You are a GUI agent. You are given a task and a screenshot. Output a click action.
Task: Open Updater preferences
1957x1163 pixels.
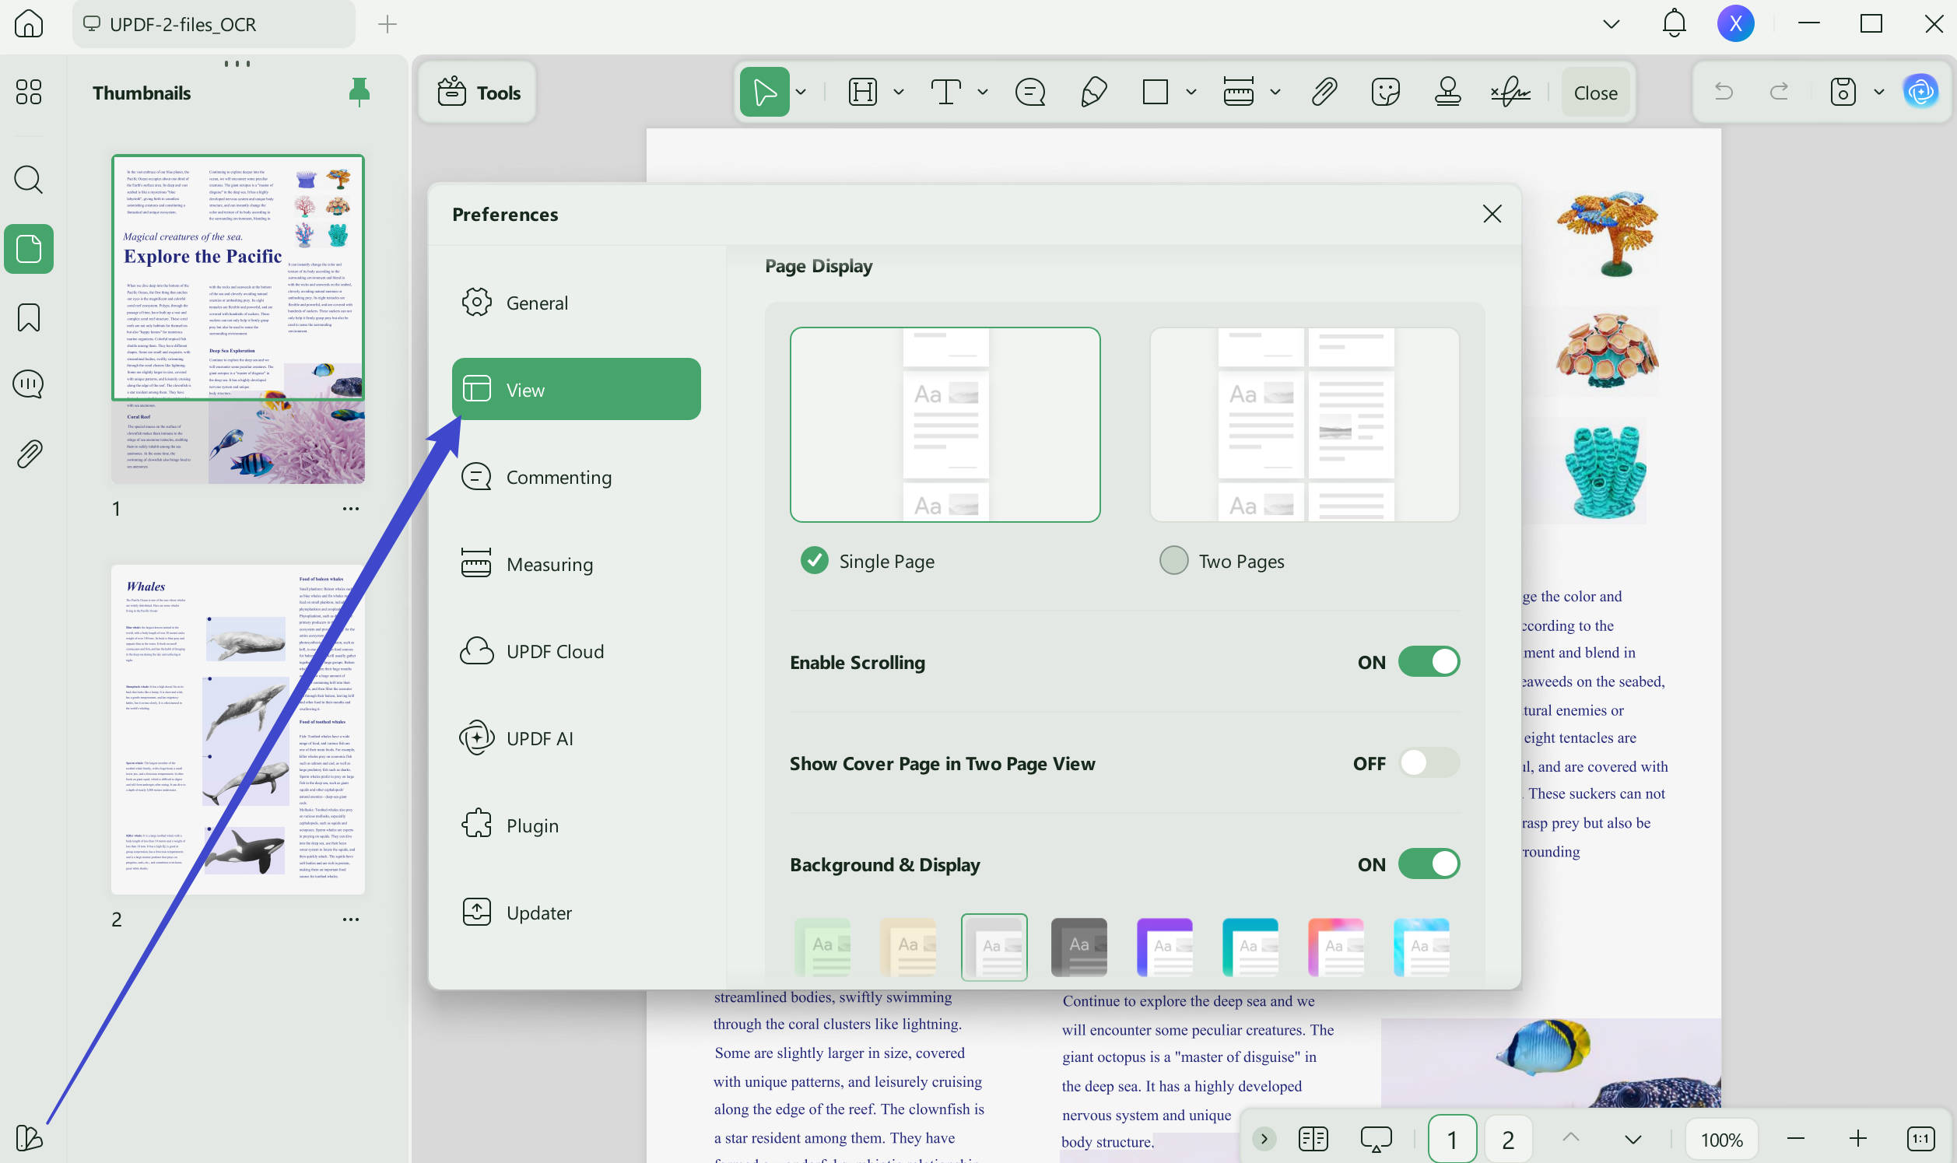576,913
